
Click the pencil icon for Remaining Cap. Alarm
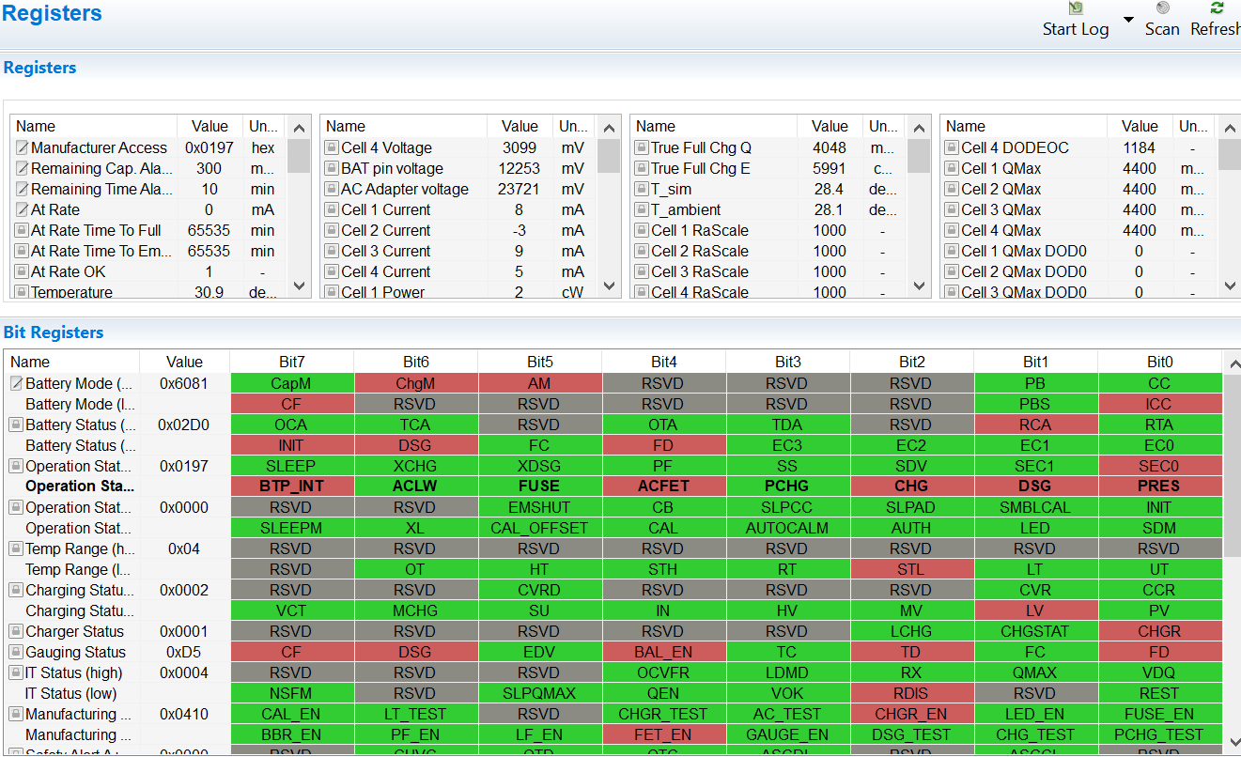click(22, 168)
